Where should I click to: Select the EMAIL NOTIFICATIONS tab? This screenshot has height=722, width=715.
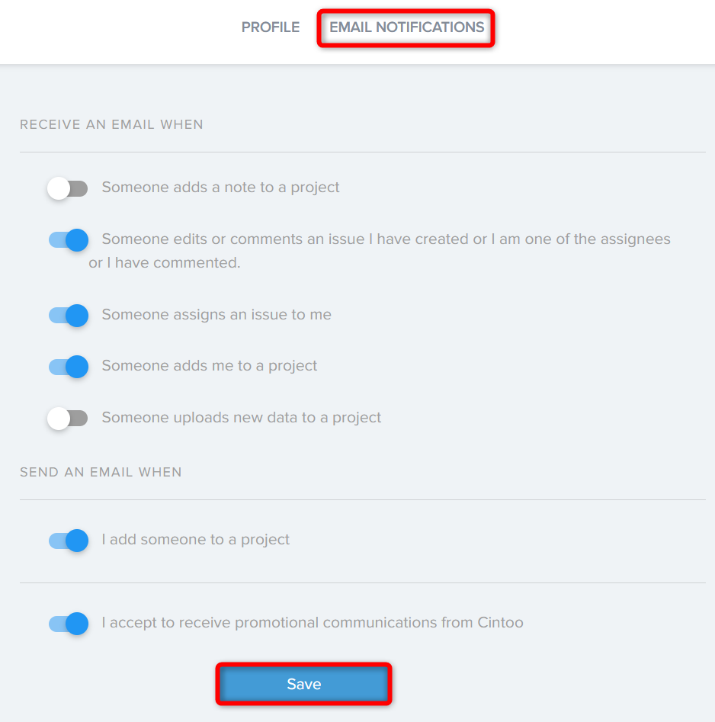406,27
